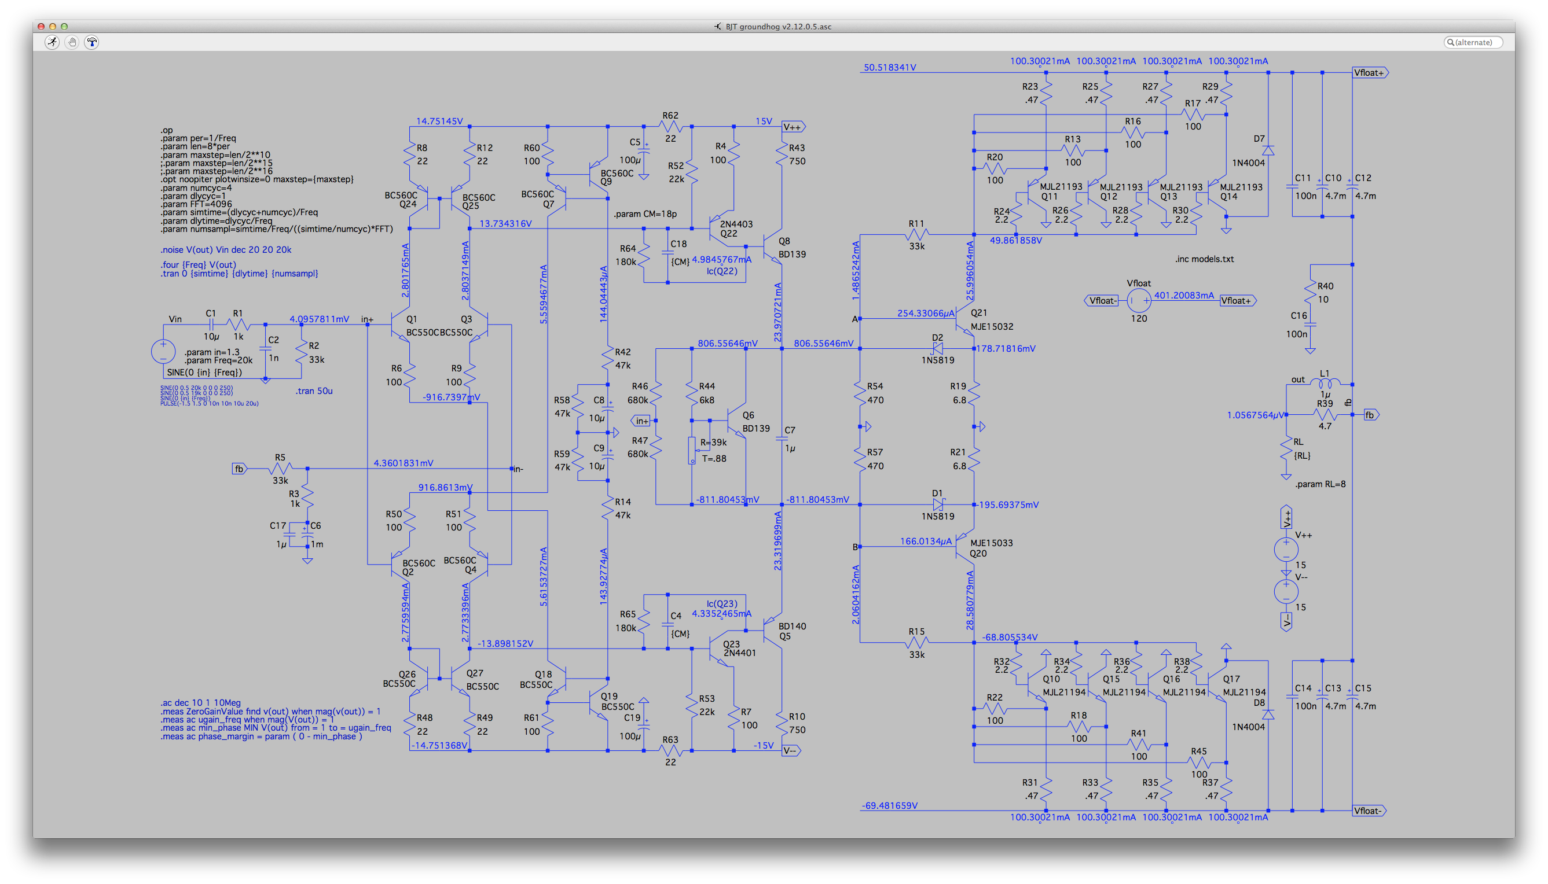Select transistor Q19 BC550C label

pos(617,701)
